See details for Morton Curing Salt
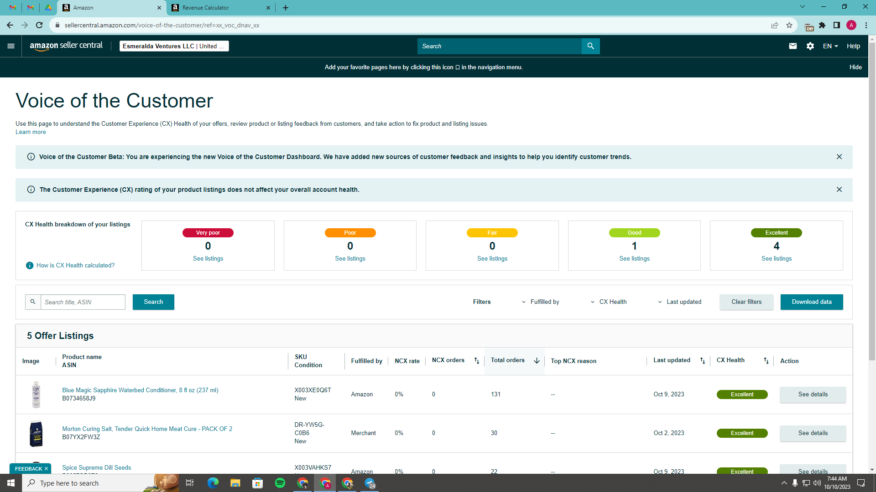Image resolution: width=876 pixels, height=492 pixels. [813, 433]
